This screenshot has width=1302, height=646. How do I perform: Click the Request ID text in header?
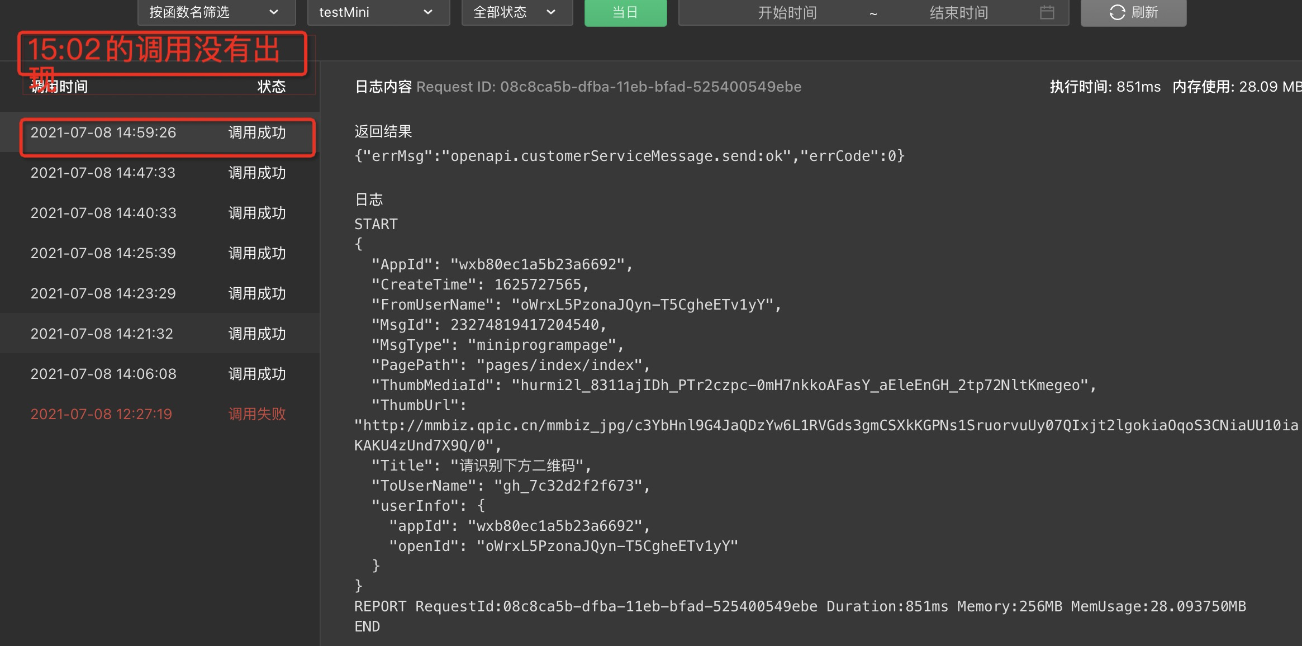tap(609, 87)
